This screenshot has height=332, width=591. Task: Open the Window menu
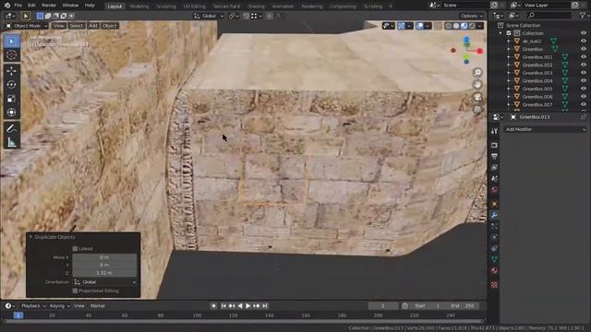[70, 6]
